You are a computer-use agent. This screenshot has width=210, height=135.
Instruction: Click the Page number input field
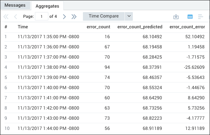pos(41,17)
